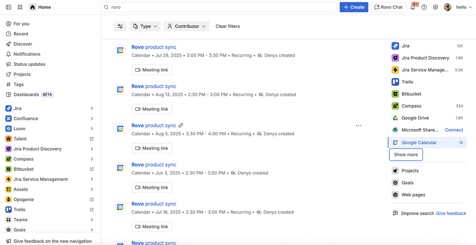The image size is (476, 245).
Task: Click the Give feedback link beside Improve search
Action: pyautogui.click(x=451, y=214)
